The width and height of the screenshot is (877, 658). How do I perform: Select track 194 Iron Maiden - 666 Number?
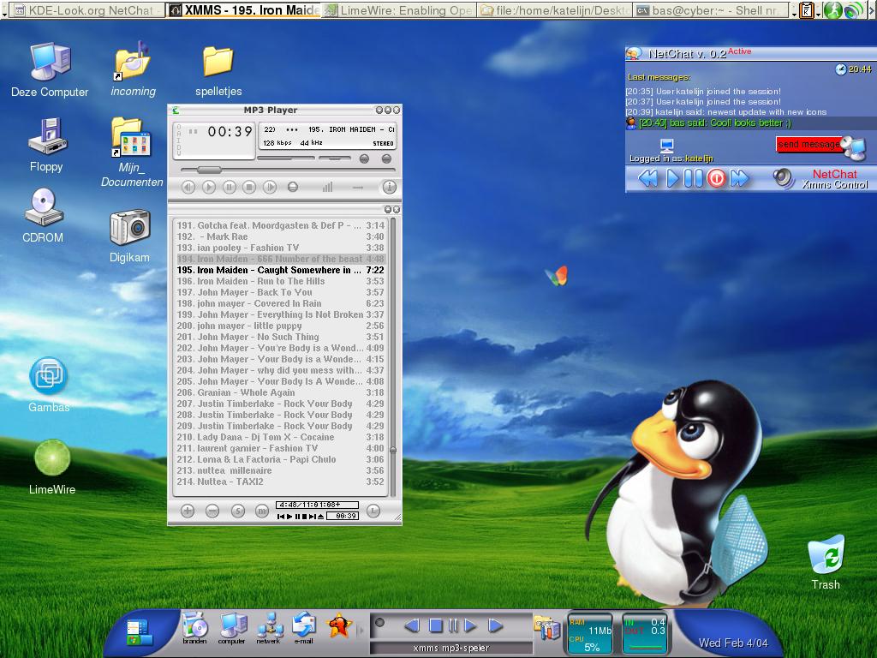pos(280,259)
